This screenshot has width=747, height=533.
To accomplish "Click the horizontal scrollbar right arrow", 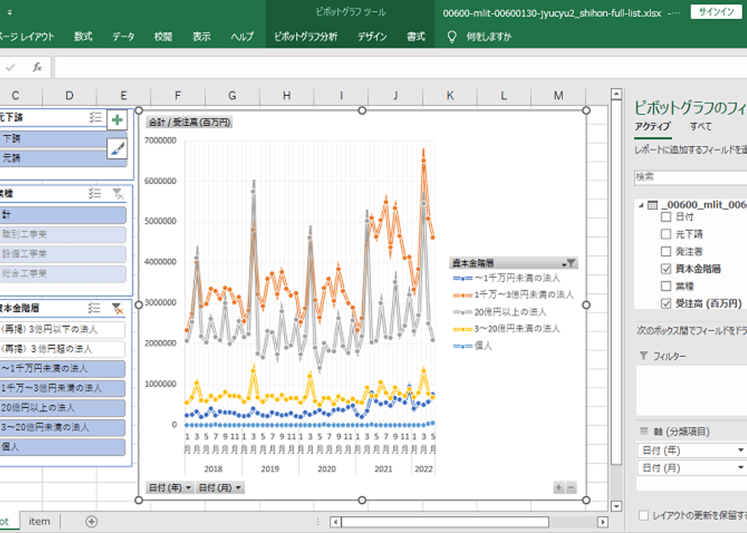I will [602, 522].
